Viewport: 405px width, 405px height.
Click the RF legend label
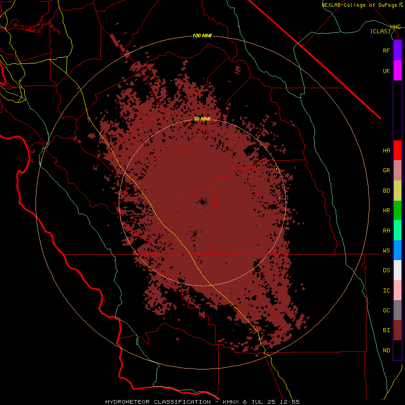386,50
